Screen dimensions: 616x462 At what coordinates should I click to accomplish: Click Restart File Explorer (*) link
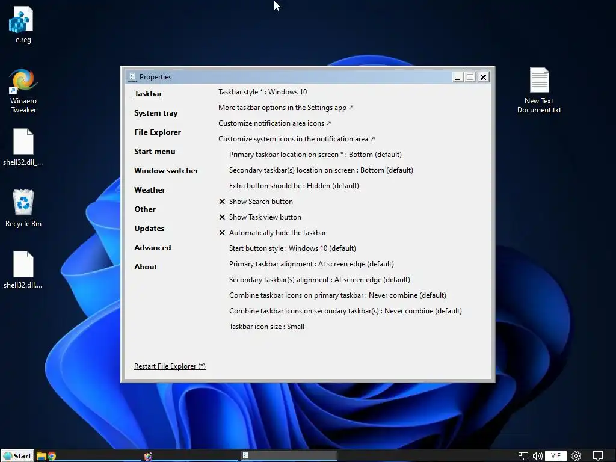click(170, 366)
